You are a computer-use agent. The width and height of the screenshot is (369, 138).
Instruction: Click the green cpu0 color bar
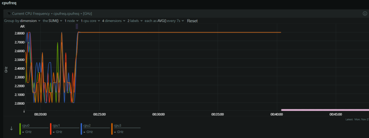click(x=20, y=129)
